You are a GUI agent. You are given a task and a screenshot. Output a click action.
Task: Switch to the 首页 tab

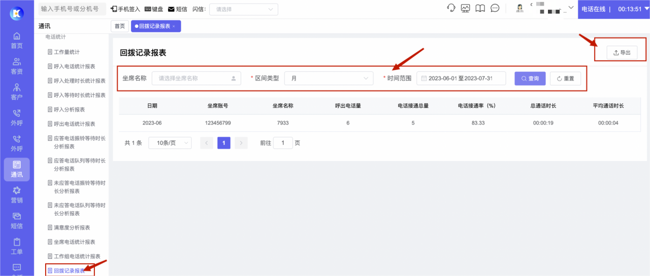coord(119,26)
